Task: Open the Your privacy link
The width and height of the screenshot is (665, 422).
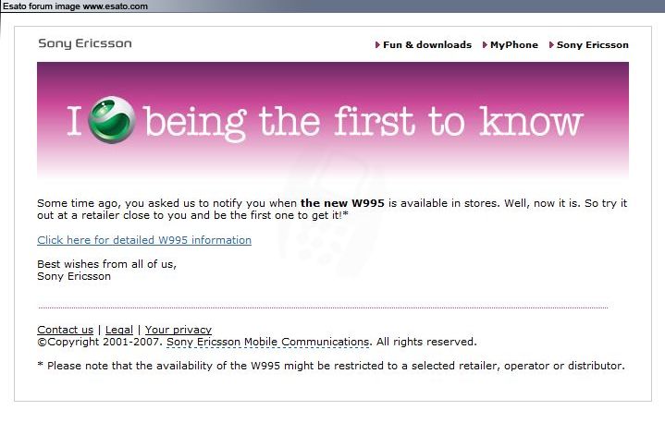Action: point(179,330)
